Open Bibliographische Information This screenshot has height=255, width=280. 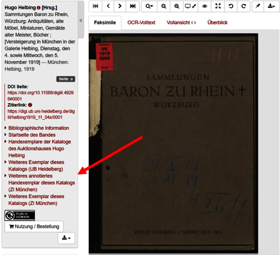click(x=38, y=128)
